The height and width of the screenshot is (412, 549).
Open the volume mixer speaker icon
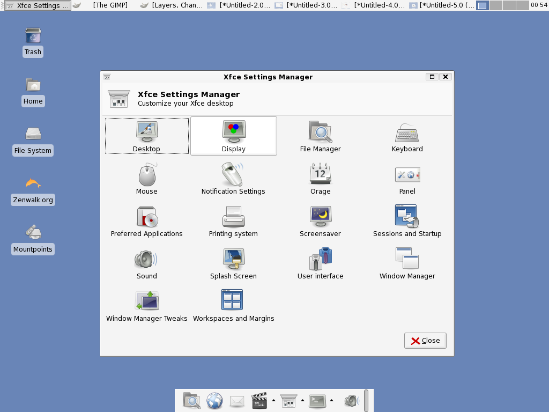352,401
